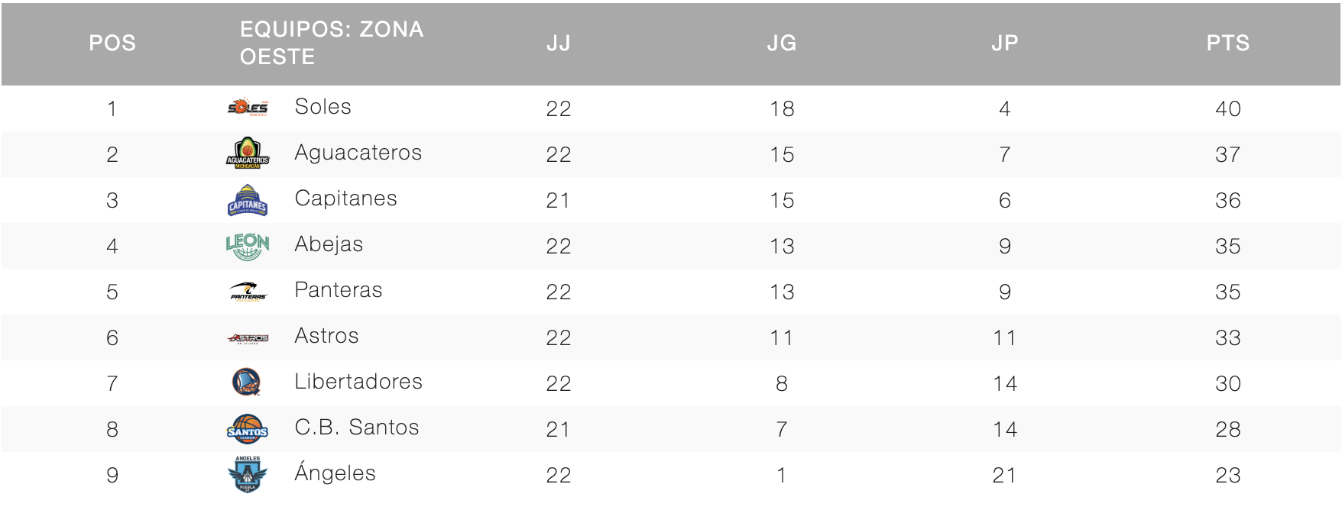Open the Aguacateros team name

pyautogui.click(x=358, y=153)
